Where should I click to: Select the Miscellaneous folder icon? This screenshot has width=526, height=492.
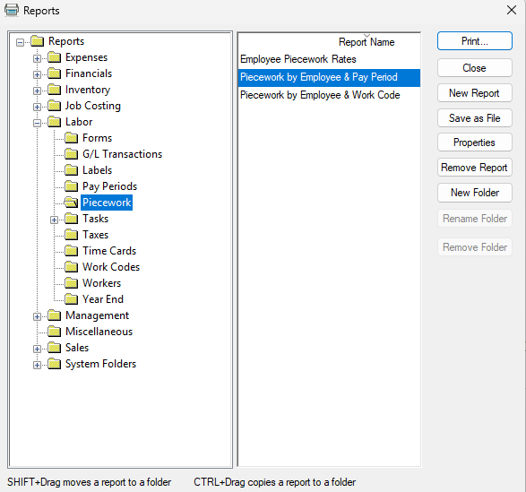point(55,332)
